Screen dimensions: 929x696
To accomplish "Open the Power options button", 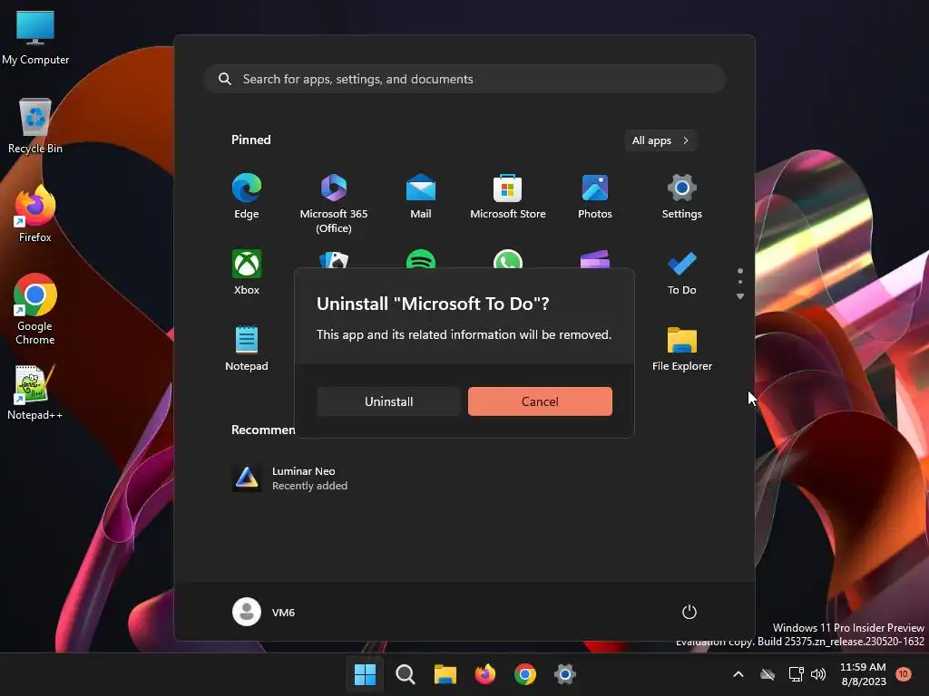I will [689, 612].
